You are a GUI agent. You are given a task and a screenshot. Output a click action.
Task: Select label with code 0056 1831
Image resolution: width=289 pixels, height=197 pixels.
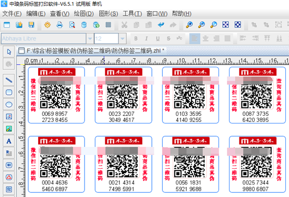190,164
